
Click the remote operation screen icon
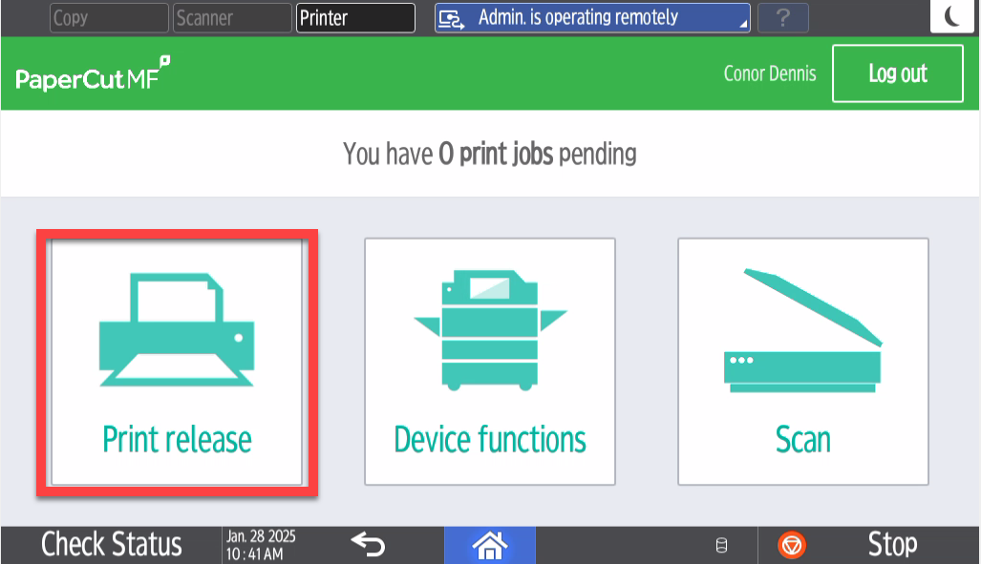(453, 18)
